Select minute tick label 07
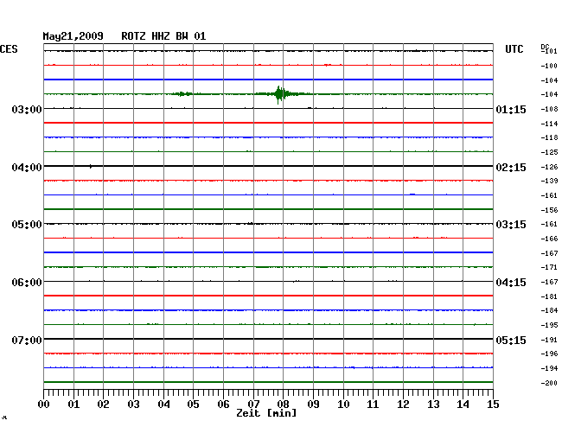The image size is (562, 427). point(253,404)
